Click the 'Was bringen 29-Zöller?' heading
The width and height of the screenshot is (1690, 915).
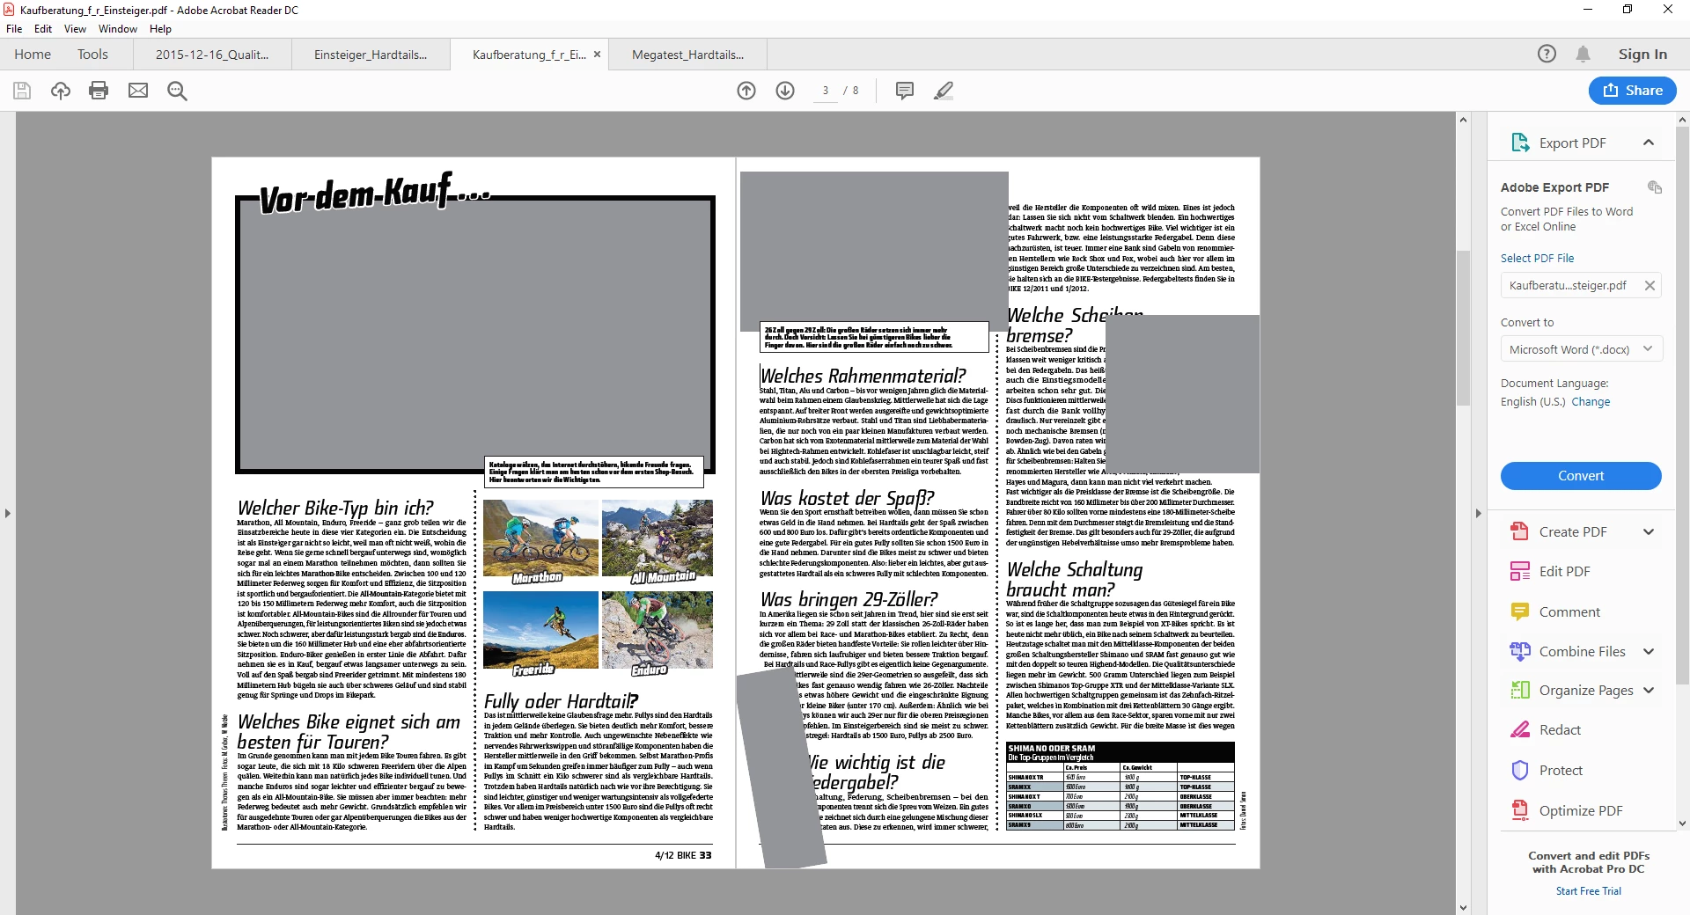point(849,599)
